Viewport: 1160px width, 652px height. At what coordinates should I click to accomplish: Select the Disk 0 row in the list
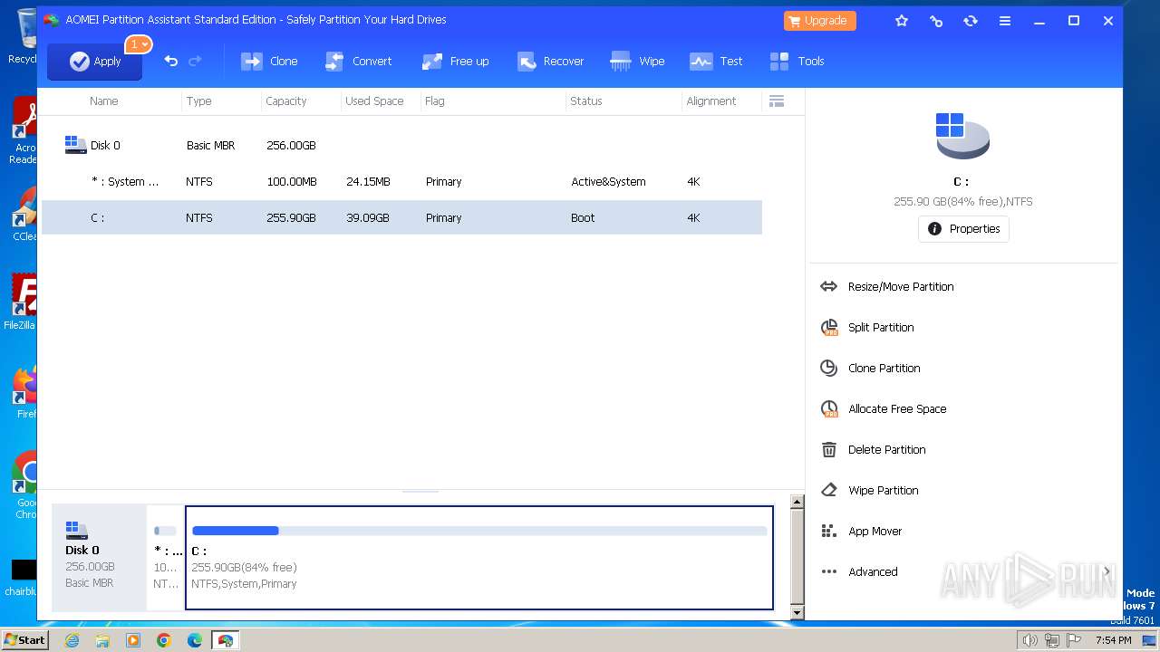click(x=401, y=145)
